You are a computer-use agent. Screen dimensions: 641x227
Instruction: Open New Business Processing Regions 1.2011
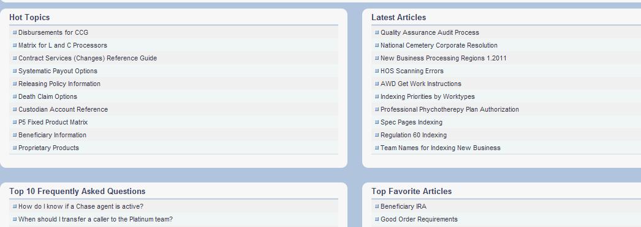(x=444, y=58)
